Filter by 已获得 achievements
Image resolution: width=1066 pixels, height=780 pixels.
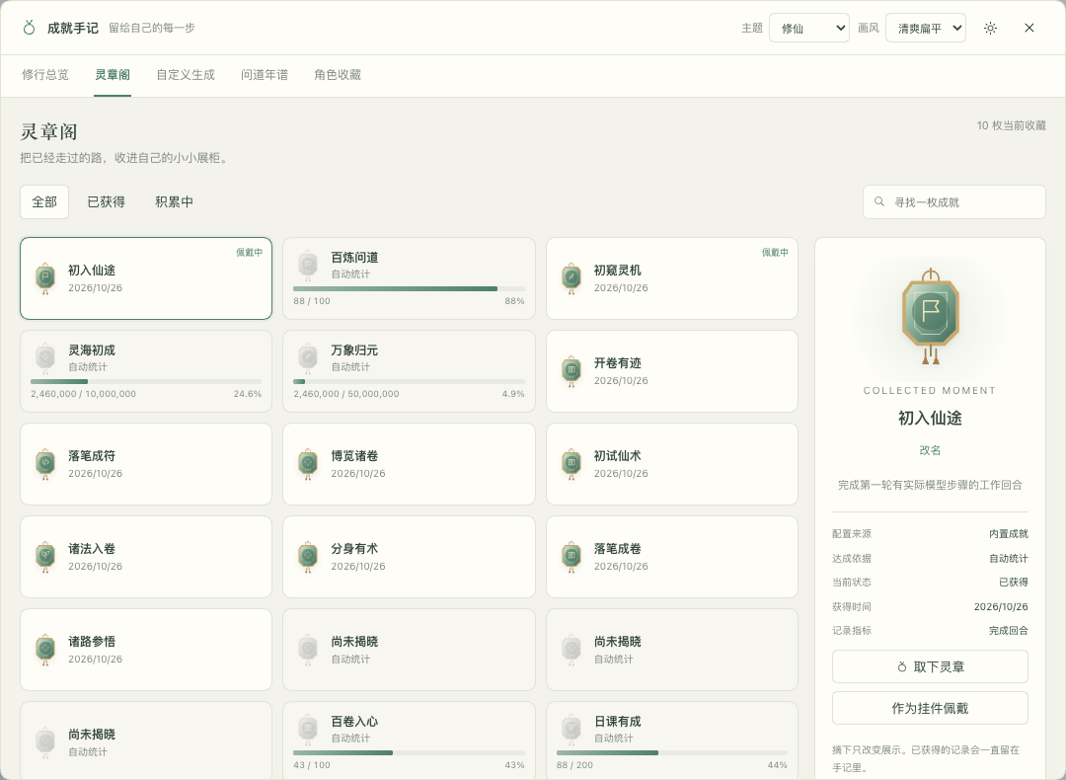(x=106, y=202)
